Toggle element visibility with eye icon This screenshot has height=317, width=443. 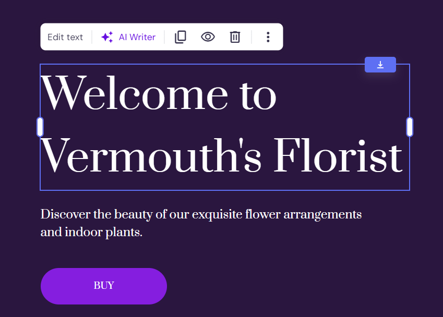click(208, 37)
